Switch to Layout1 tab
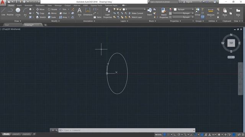Image resolution: width=245 pixels, height=137 pixels. 16,134
